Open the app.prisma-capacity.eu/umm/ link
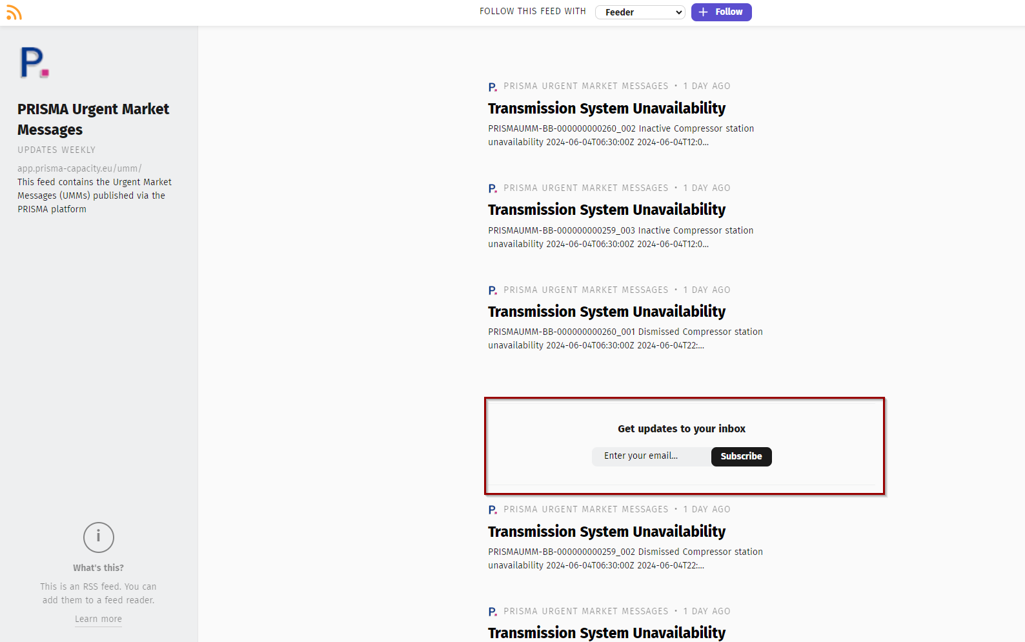The image size is (1025, 642). pyautogui.click(x=79, y=168)
